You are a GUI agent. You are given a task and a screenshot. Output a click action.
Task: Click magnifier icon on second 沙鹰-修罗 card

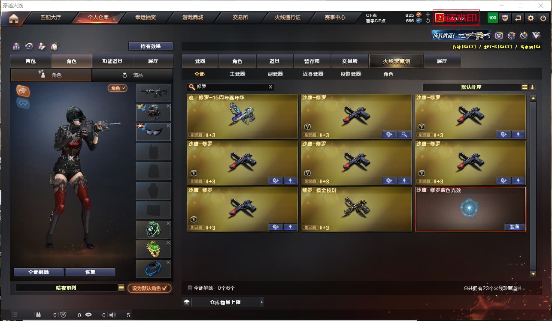[x=404, y=135]
